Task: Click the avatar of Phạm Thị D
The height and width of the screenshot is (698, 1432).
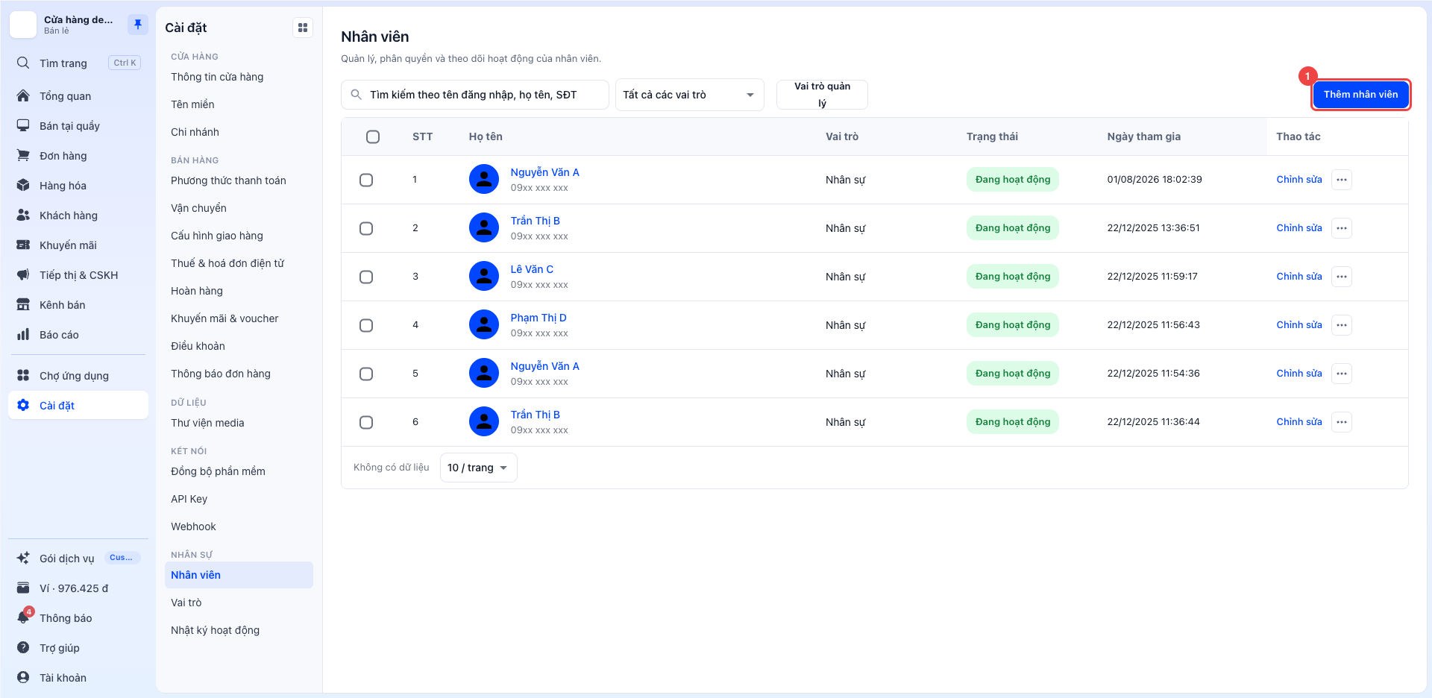Action: tap(484, 324)
